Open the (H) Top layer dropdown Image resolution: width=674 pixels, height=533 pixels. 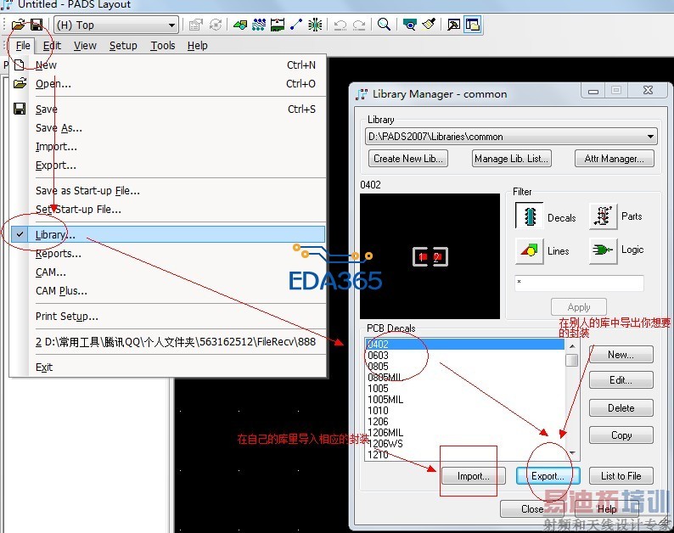tap(116, 25)
